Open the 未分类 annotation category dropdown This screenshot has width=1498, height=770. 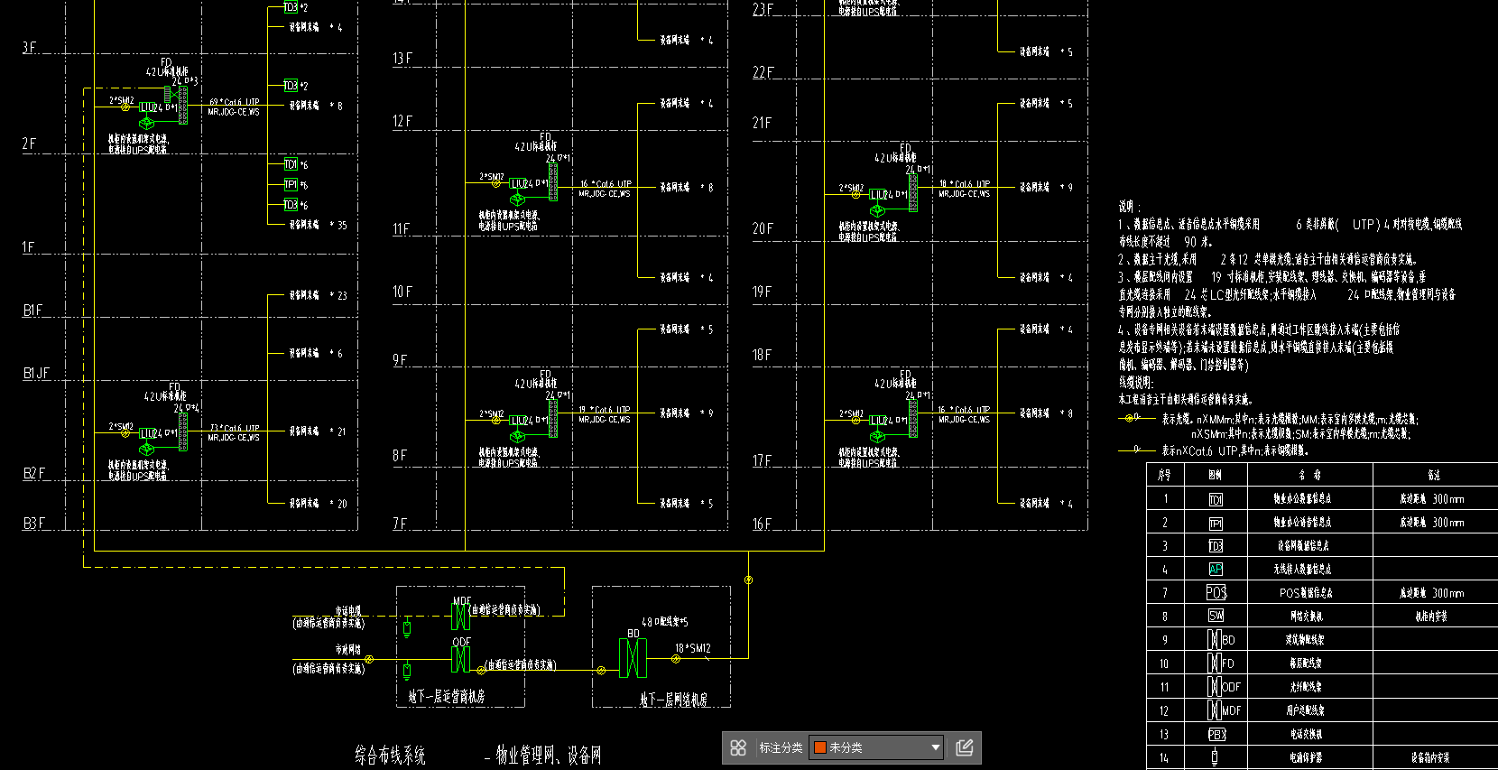click(876, 747)
